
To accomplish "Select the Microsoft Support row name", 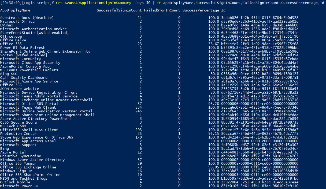I will [x=18, y=145].
